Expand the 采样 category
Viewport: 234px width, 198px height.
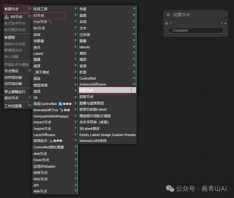point(55,35)
